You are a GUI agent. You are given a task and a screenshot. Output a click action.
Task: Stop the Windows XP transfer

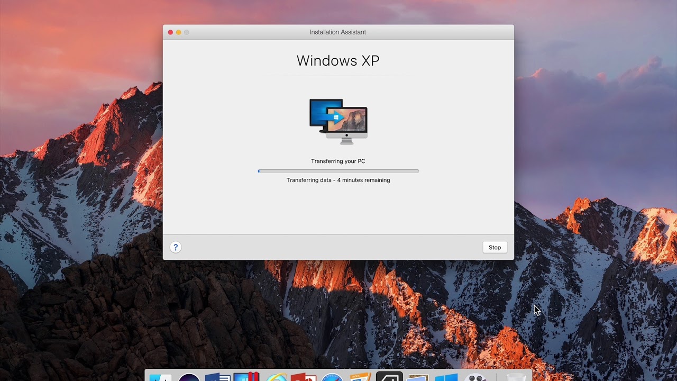point(495,247)
